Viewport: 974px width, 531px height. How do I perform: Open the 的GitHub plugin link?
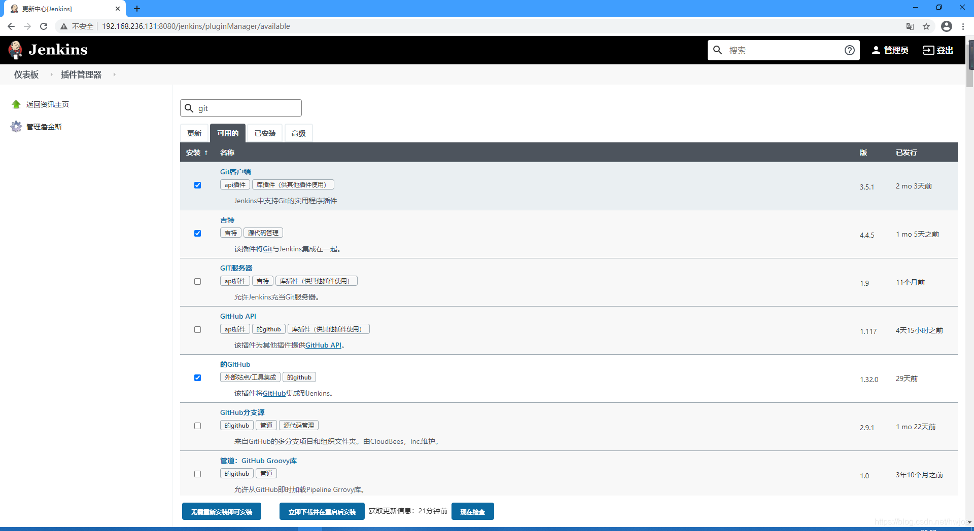[x=235, y=364]
